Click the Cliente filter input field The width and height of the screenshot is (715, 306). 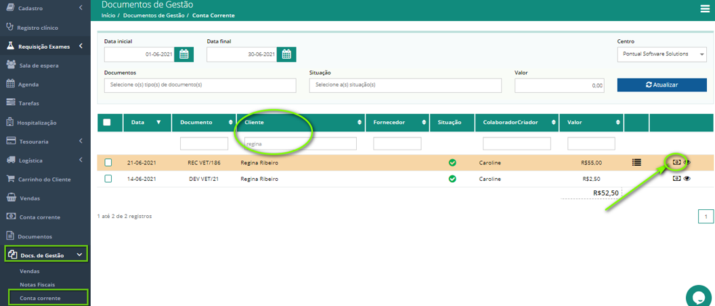[x=300, y=144]
